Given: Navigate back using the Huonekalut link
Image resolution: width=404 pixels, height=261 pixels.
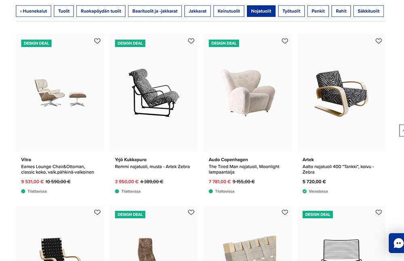Looking at the screenshot, I should [33, 11].
